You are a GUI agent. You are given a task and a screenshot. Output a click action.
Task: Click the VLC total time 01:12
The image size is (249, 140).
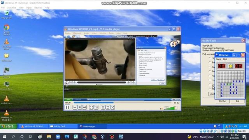(177, 103)
